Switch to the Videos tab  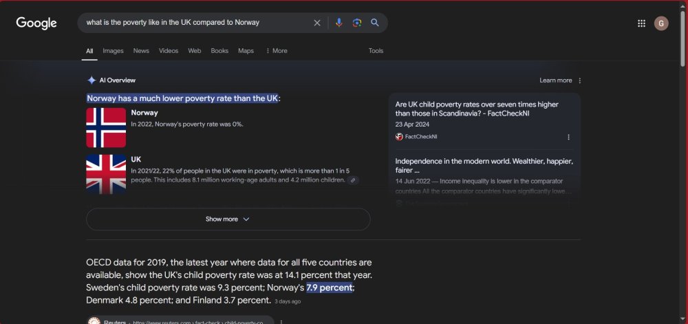click(169, 51)
